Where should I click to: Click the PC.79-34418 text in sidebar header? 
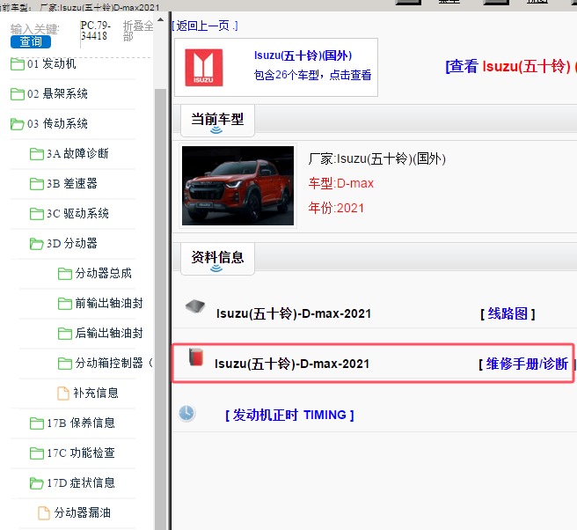[x=95, y=31]
